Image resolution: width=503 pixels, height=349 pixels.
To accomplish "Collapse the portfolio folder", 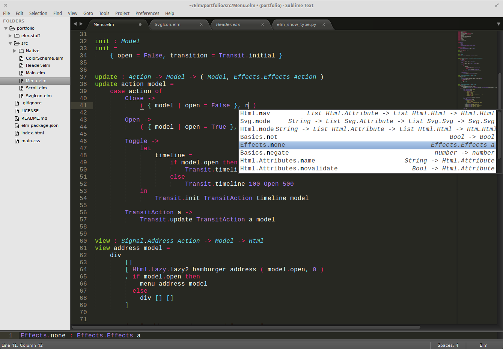I will coord(5,28).
